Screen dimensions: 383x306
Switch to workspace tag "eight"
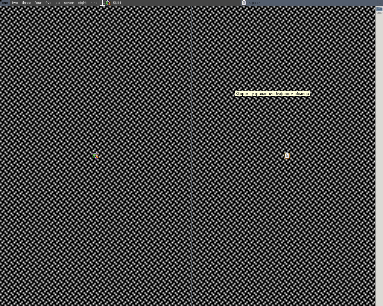click(x=82, y=3)
